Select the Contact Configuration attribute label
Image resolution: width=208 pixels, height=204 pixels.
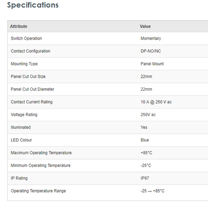(x=31, y=51)
